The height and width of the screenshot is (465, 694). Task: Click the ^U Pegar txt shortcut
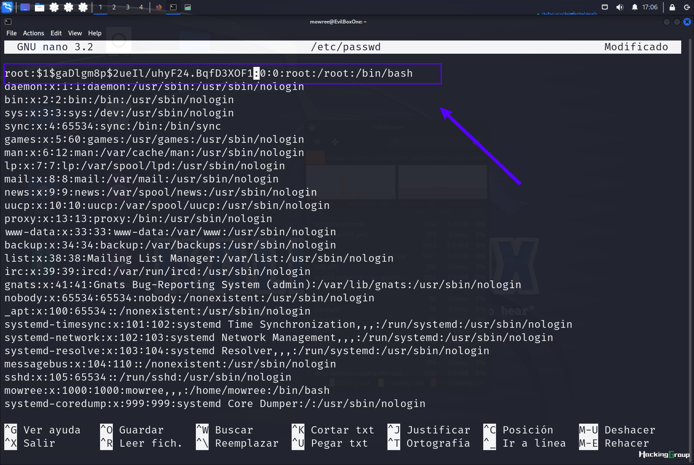pos(330,443)
